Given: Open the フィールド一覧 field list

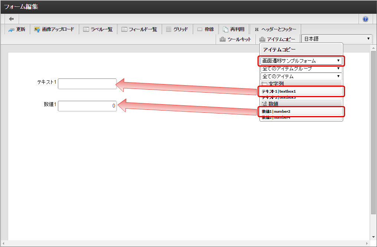Looking at the screenshot, I should click(x=139, y=29).
